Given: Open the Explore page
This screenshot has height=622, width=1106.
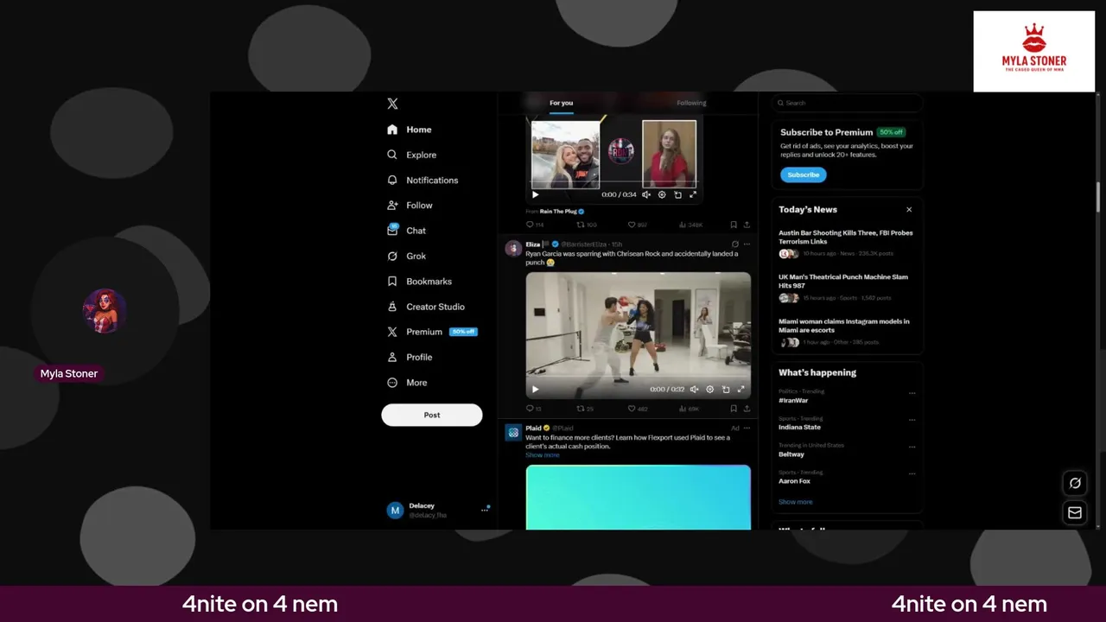Looking at the screenshot, I should 412,155.
